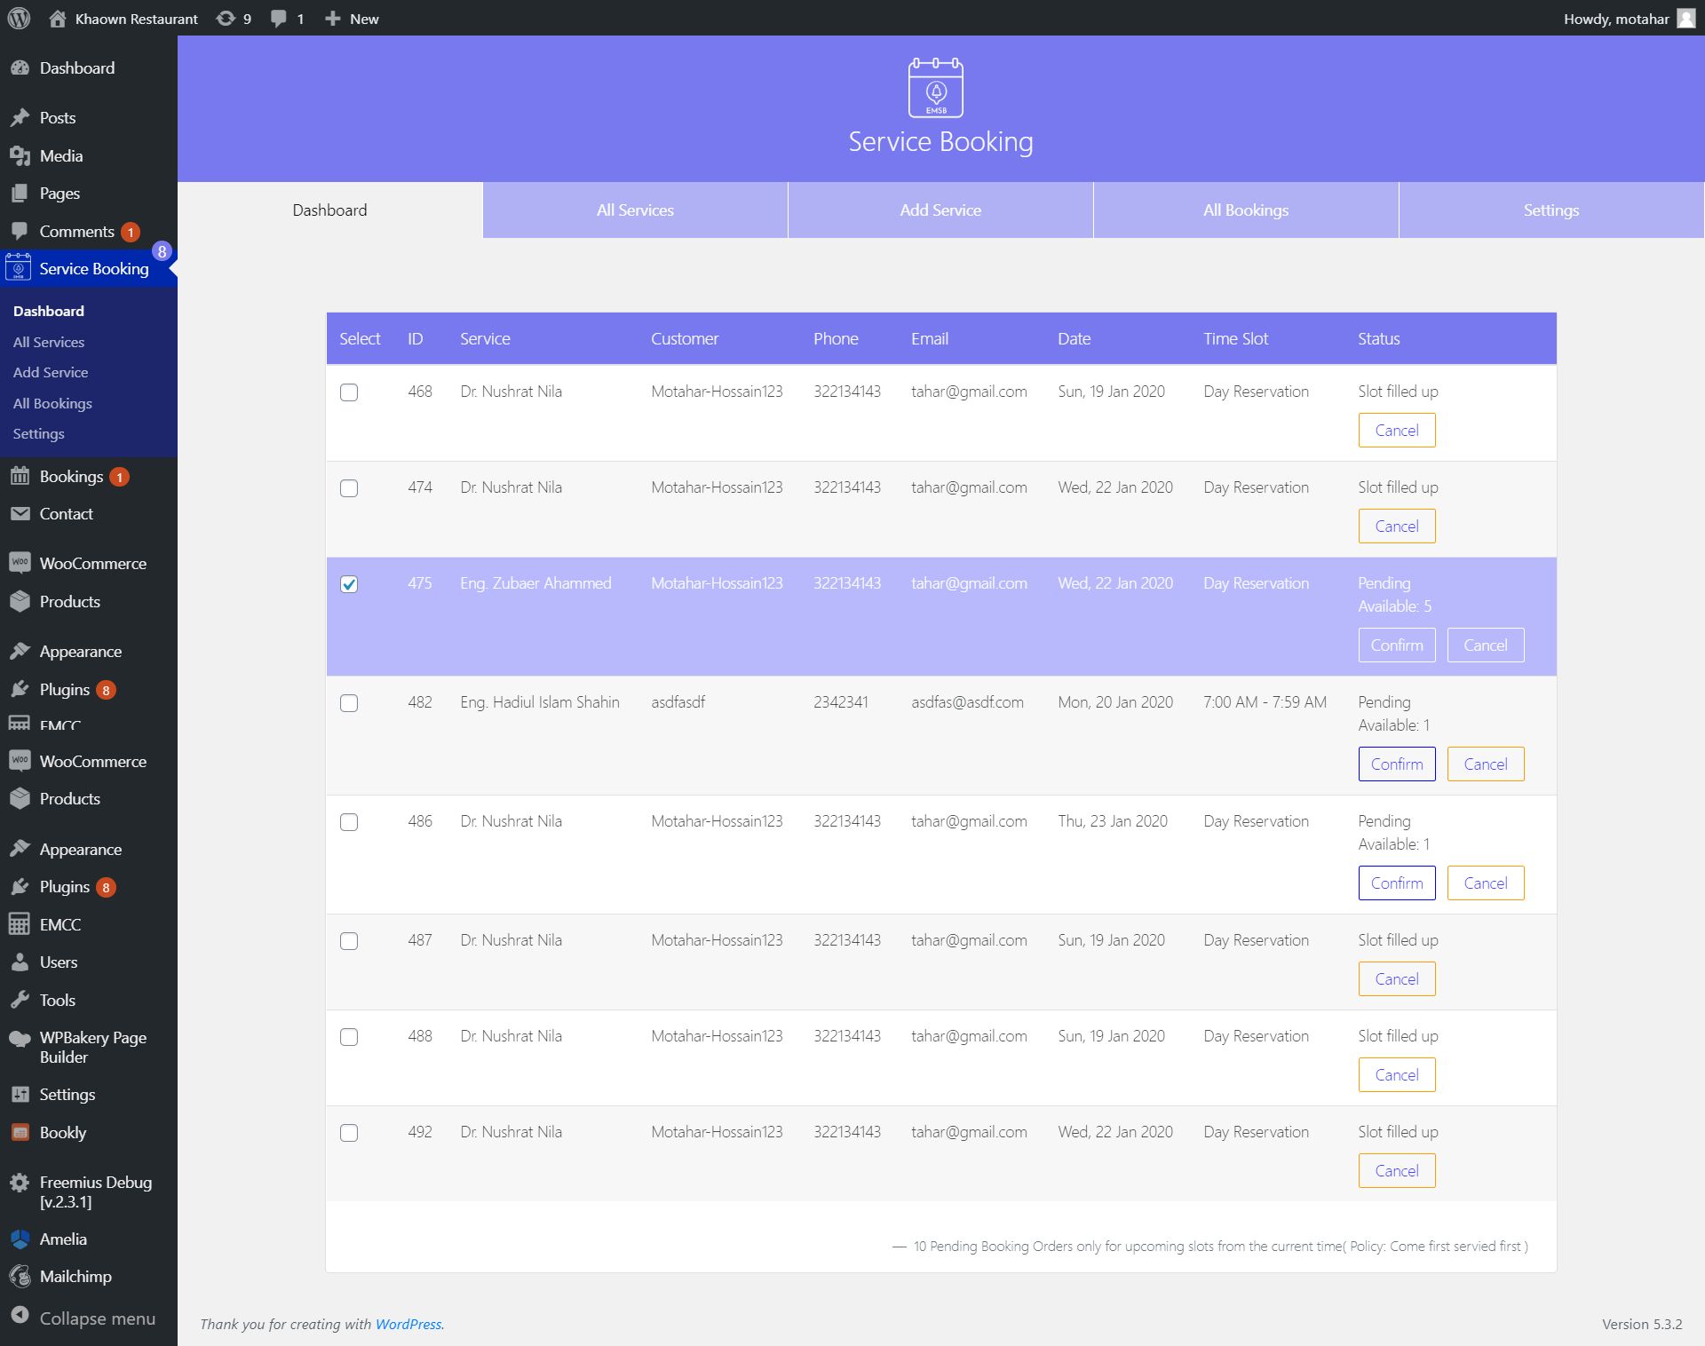
Task: Click the WPBakery Page Builder icon
Action: (20, 1038)
